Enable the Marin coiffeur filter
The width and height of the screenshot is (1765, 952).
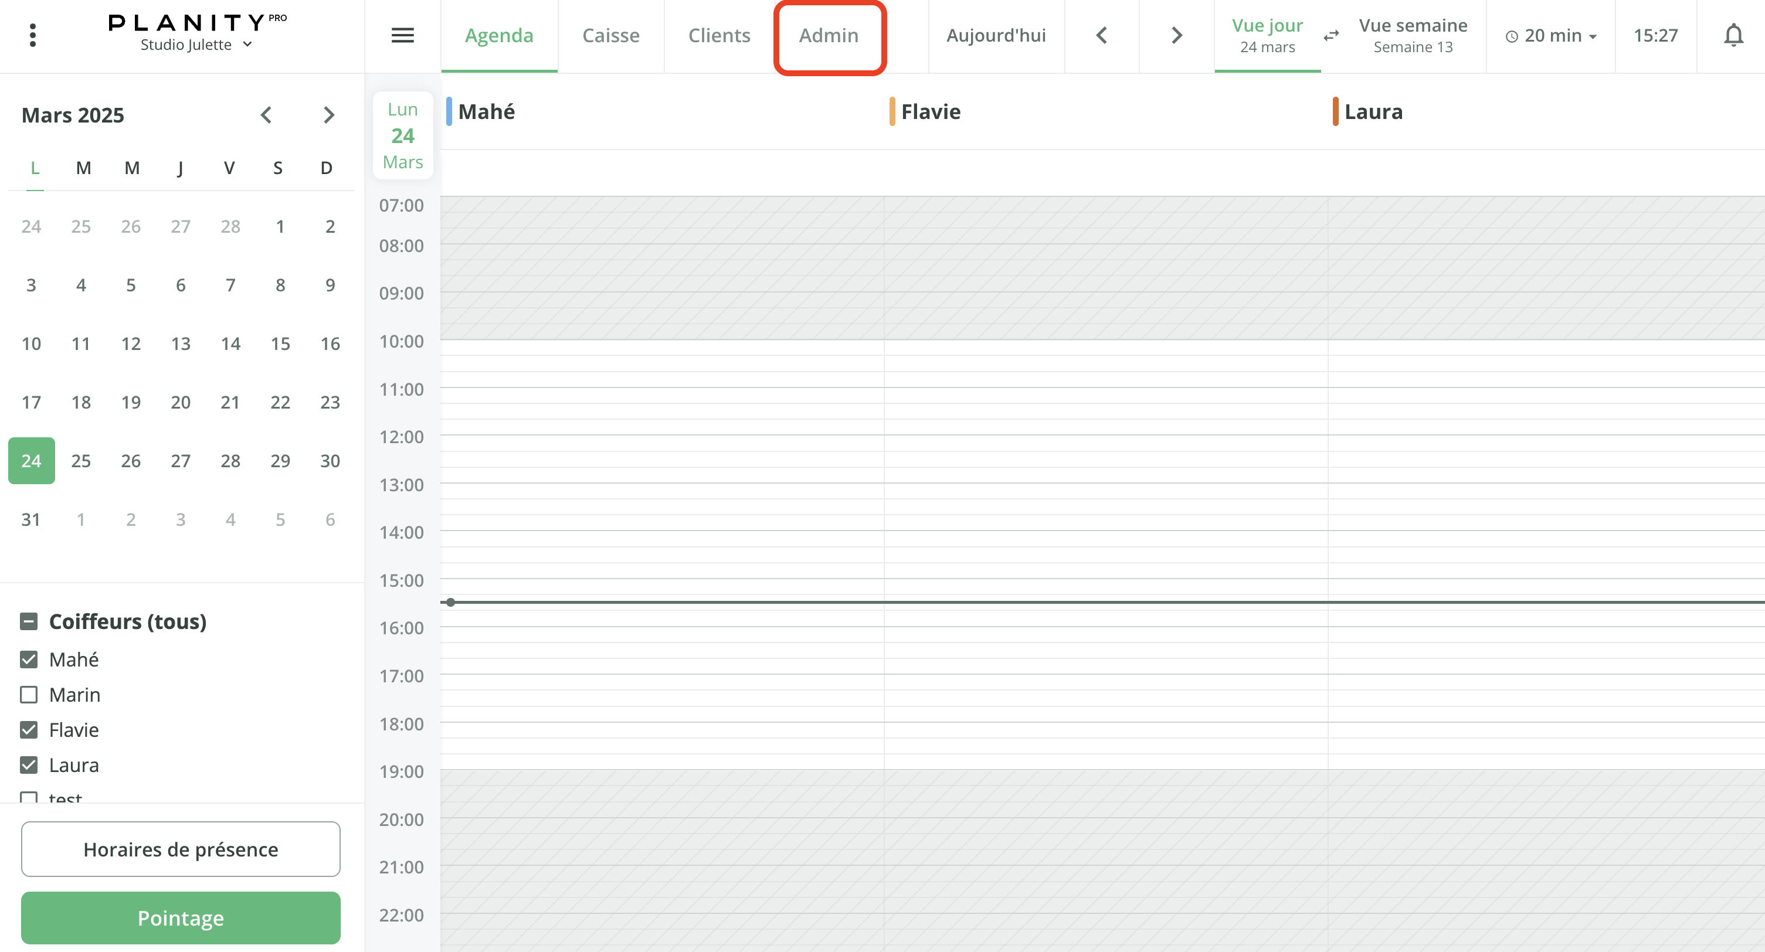click(x=28, y=695)
